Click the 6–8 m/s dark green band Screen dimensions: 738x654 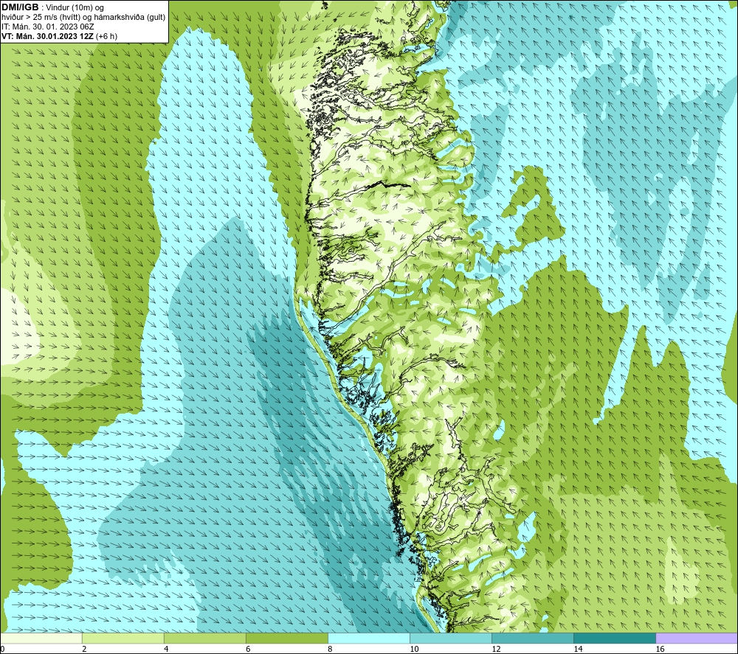point(287,639)
